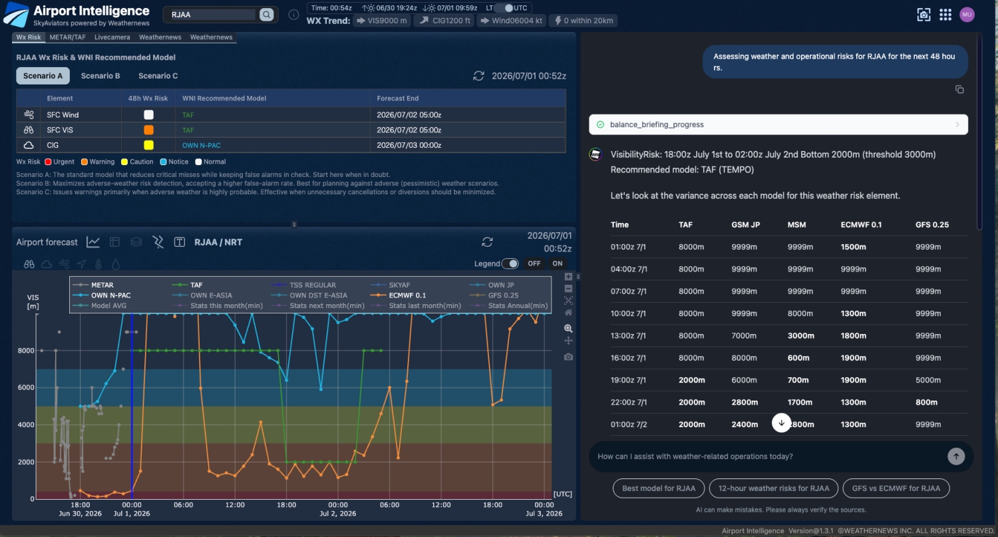Expand the balance_briefing_progress item

(x=778, y=124)
